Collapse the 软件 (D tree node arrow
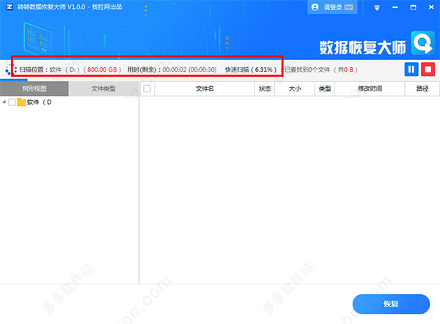The width and height of the screenshot is (440, 324). [4, 102]
